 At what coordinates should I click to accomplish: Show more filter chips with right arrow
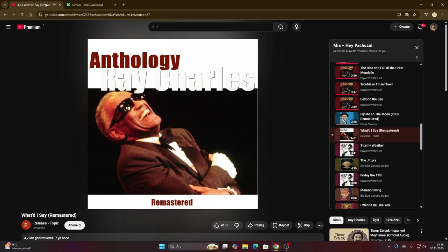coord(418,220)
